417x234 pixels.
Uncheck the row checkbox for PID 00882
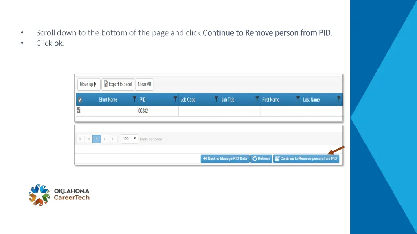pos(79,110)
